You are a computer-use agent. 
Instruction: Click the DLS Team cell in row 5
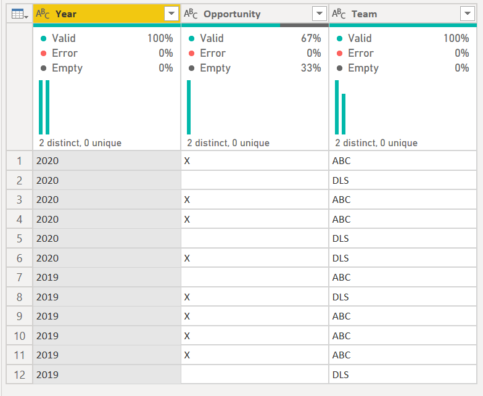pyautogui.click(x=403, y=238)
